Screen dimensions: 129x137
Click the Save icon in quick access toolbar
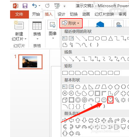(25, 6)
